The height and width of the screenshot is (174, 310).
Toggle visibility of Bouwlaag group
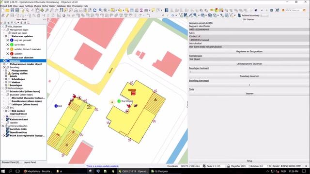[x=4, y=67]
